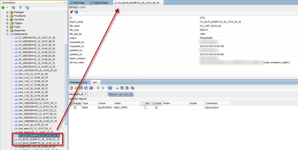Uncheck Include for the HEAD_ITEMS row
The width and height of the screenshot is (298, 150).
click(75, 108)
